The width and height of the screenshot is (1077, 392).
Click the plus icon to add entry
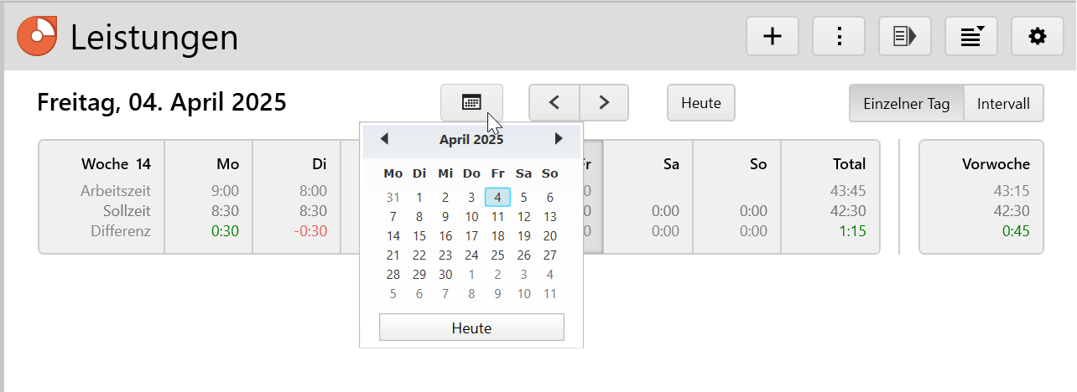(x=772, y=36)
